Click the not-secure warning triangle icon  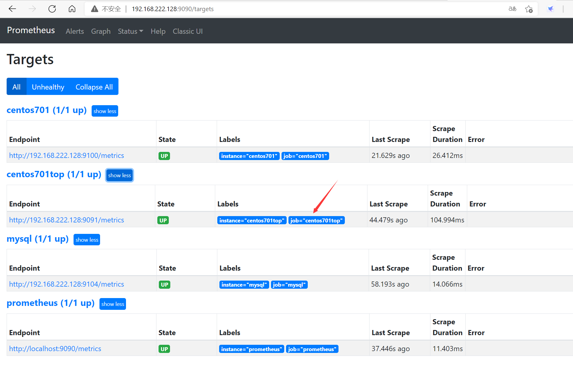[x=95, y=9]
